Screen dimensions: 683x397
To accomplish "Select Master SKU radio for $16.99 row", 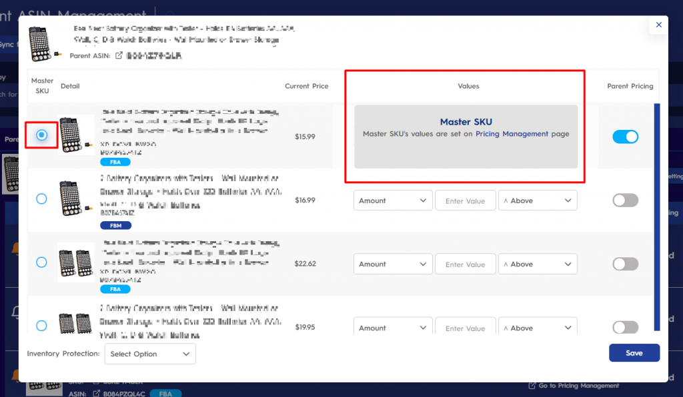I will 41,198.
